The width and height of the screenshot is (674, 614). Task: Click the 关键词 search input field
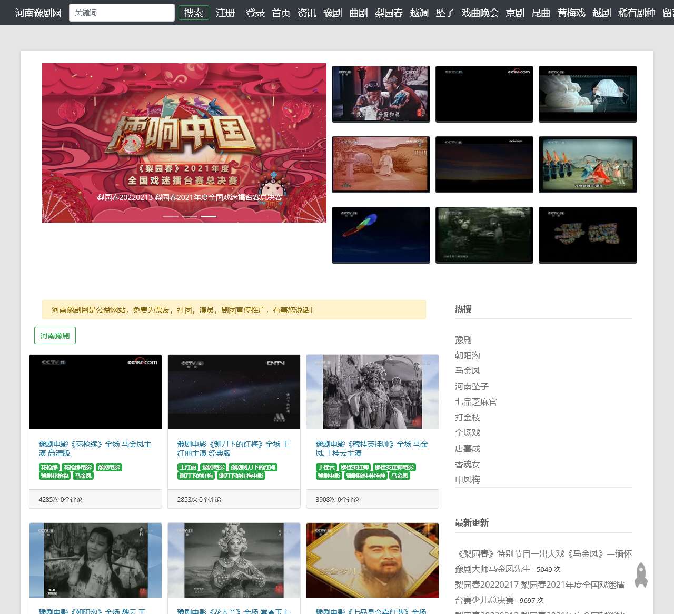tap(122, 13)
